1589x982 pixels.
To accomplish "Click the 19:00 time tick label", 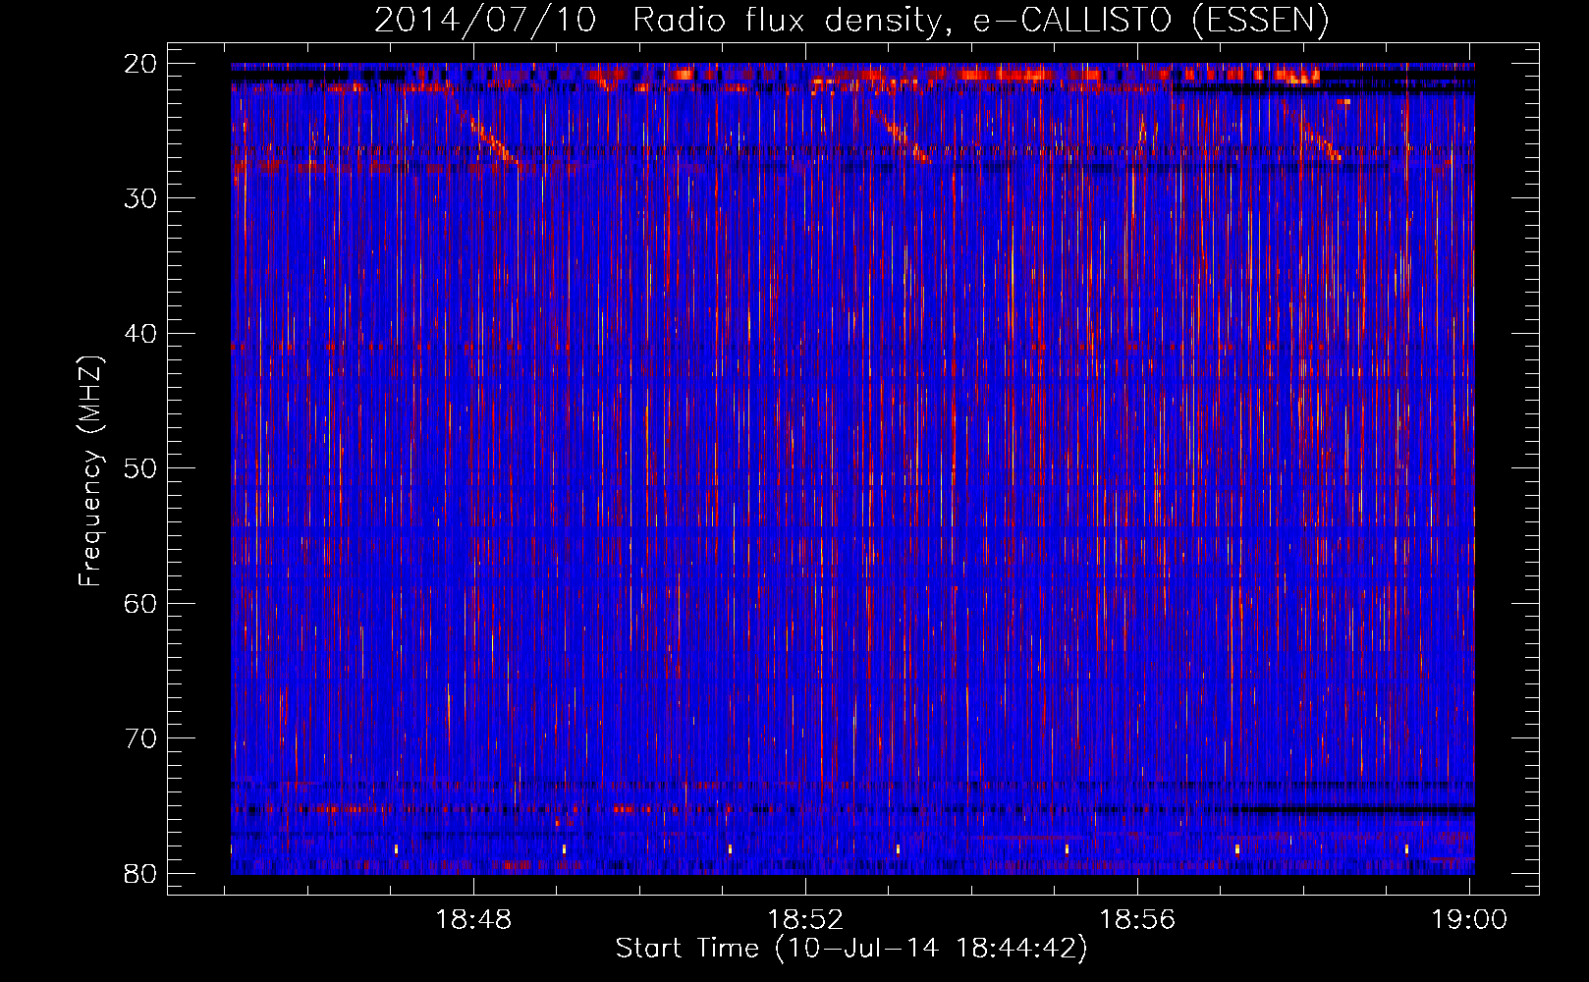I will point(1469,920).
